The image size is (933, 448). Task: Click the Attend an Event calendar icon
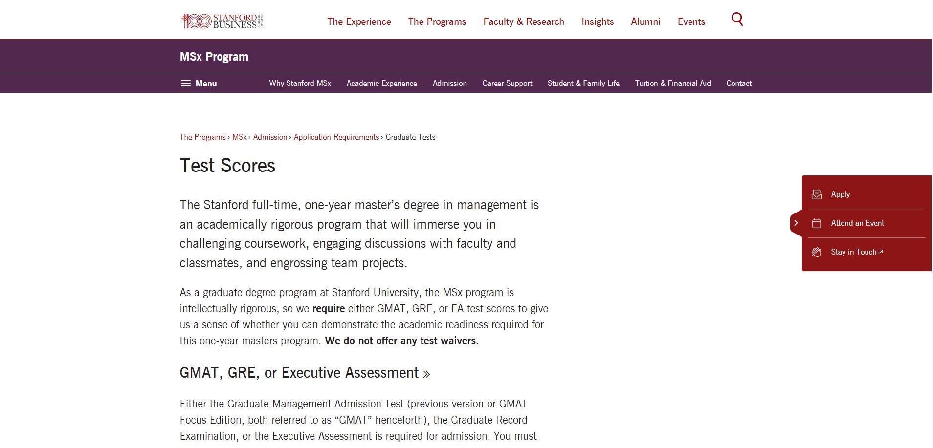click(x=816, y=223)
